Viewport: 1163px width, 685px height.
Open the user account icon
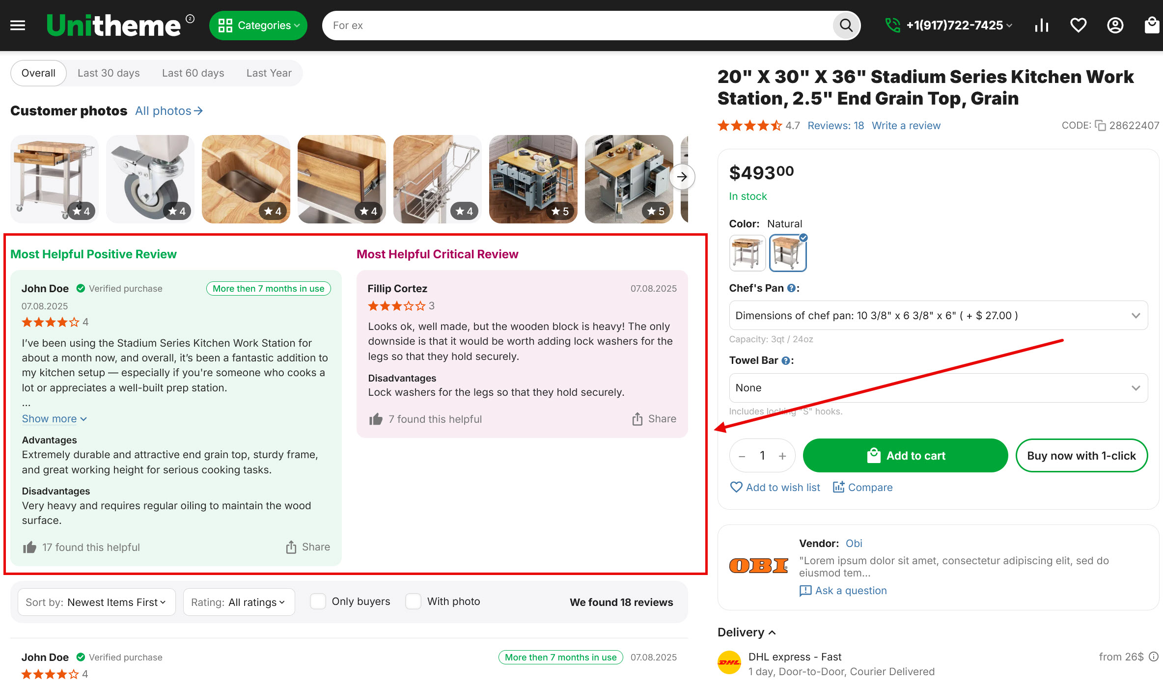click(1115, 25)
